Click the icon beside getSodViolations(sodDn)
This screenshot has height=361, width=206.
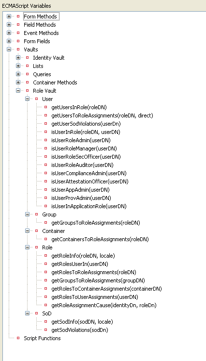click(45, 330)
